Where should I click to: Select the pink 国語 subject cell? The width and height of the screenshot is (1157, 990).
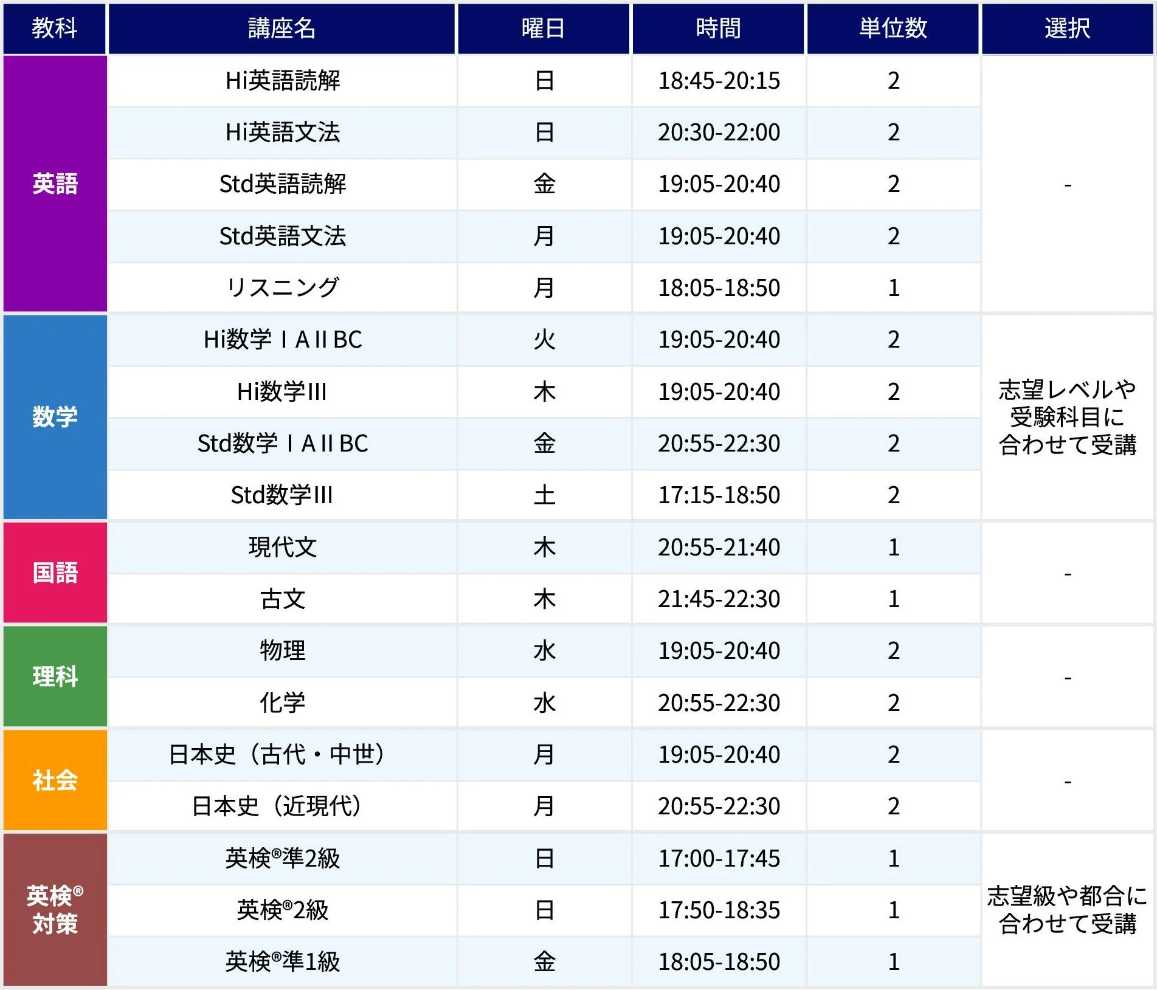pos(55,572)
